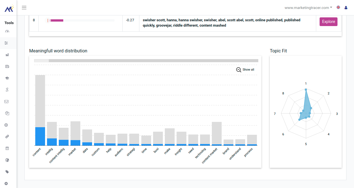
Task: Open the envelope mail tool icon
Action: click(x=6, y=101)
